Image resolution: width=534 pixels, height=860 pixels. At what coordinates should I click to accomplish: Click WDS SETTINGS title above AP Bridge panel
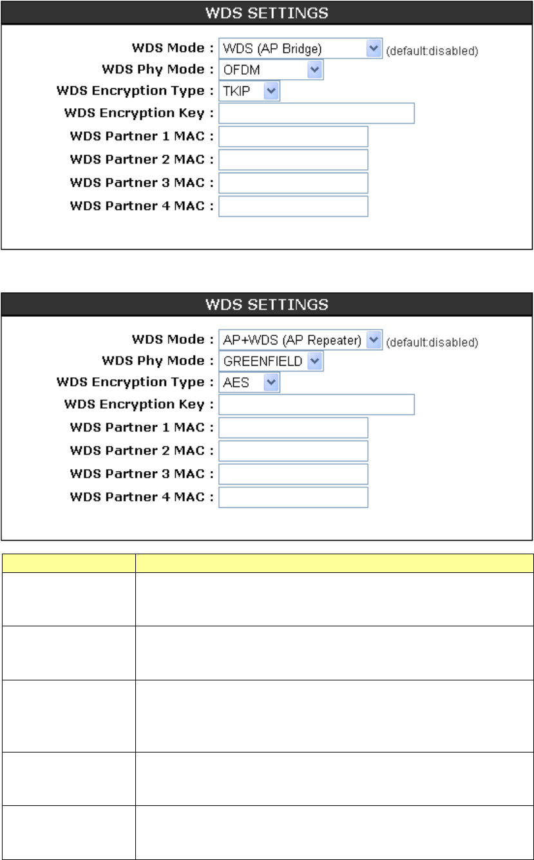coord(267,12)
